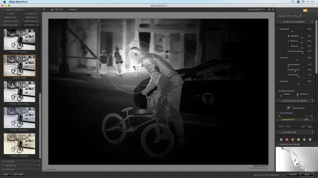The image size is (318, 178).
Task: Select the FAVORITES presets tab
Action: pyautogui.click(x=31, y=21)
